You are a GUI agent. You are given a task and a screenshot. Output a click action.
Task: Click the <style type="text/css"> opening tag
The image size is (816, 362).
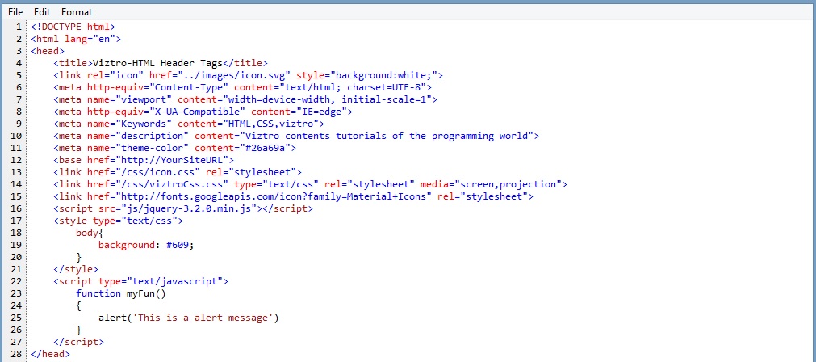tap(118, 221)
